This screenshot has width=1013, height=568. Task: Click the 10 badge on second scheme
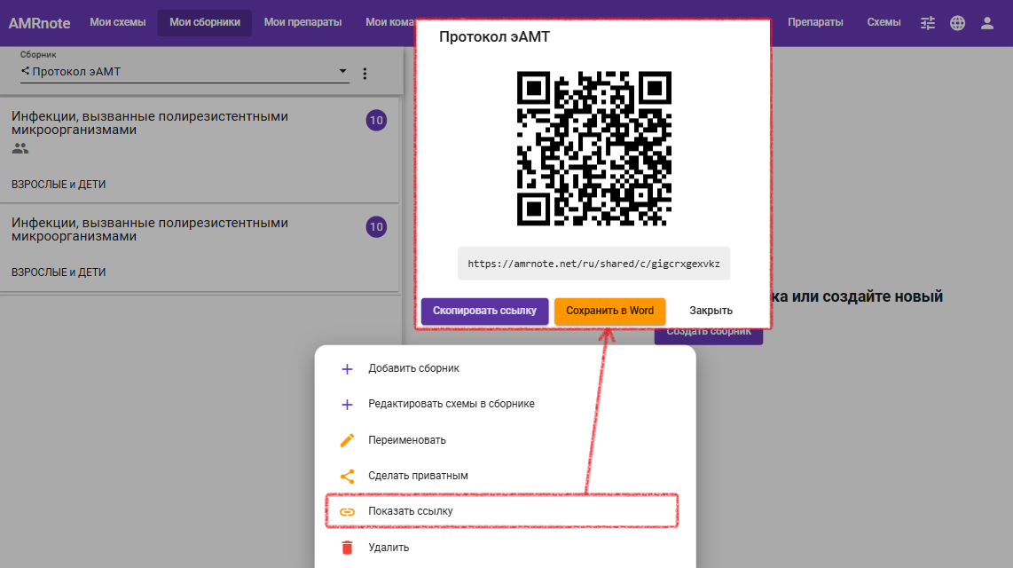coord(377,227)
